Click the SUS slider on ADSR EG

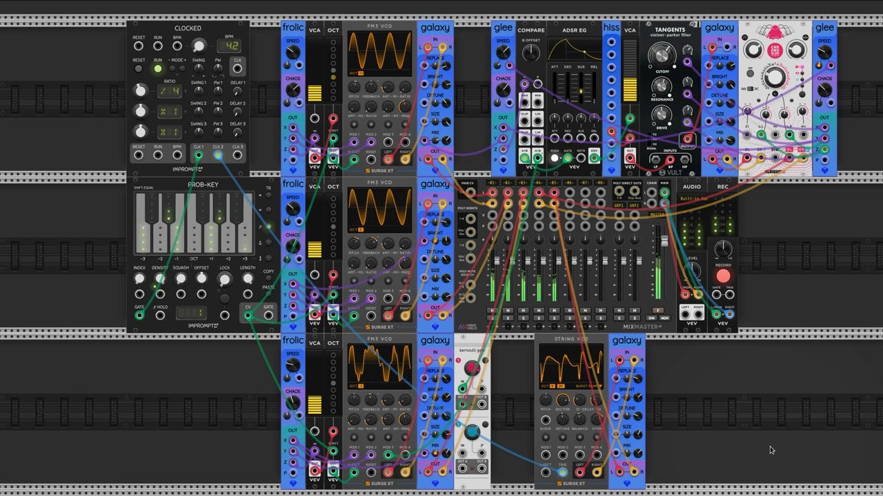pyautogui.click(x=581, y=89)
